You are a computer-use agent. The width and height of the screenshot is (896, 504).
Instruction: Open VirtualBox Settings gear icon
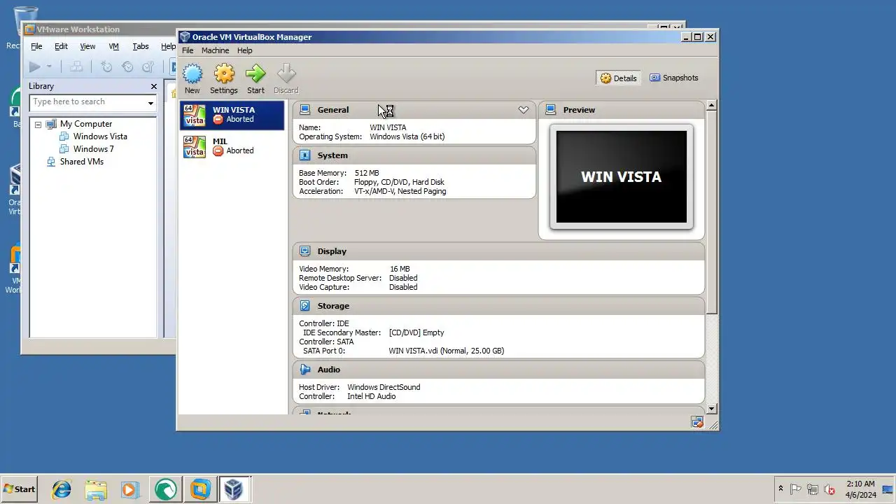[x=224, y=74]
